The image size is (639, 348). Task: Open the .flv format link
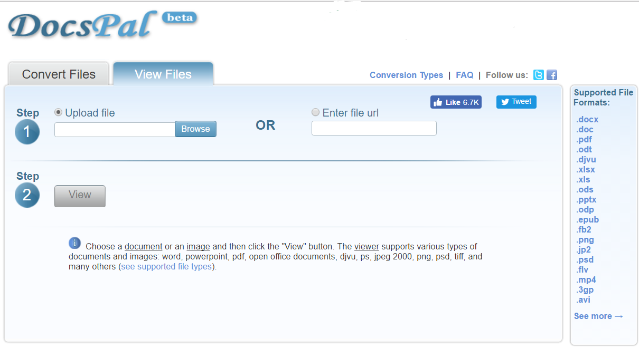pyautogui.click(x=583, y=270)
